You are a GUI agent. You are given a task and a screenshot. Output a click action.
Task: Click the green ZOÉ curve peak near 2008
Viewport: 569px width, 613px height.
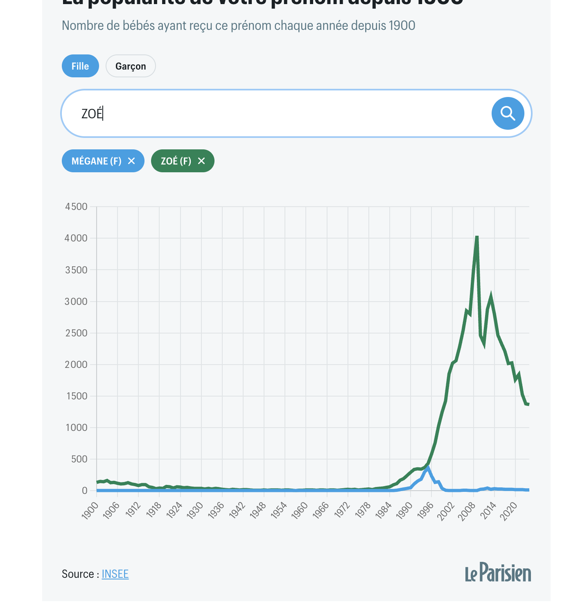click(477, 237)
